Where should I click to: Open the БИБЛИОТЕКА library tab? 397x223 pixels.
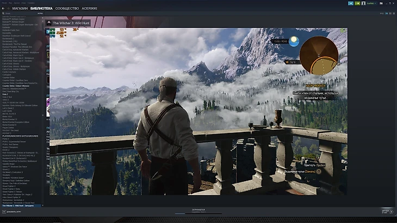pos(41,8)
